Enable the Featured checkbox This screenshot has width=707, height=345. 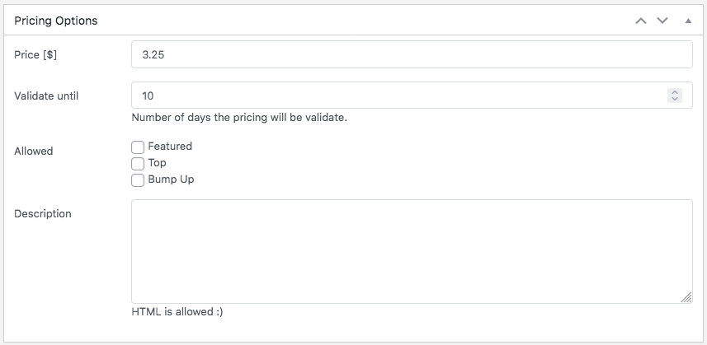coord(138,147)
